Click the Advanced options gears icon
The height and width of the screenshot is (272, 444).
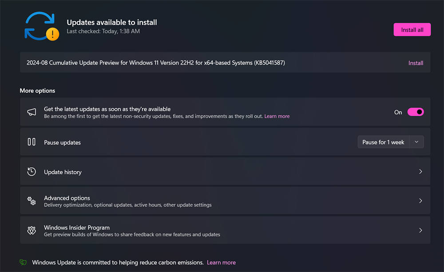[x=32, y=201]
